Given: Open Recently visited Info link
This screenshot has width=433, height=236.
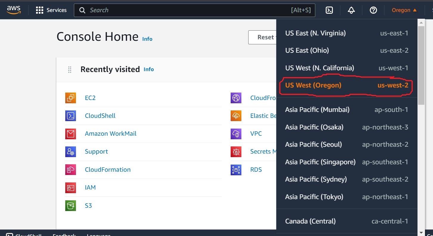Looking at the screenshot, I should (149, 69).
